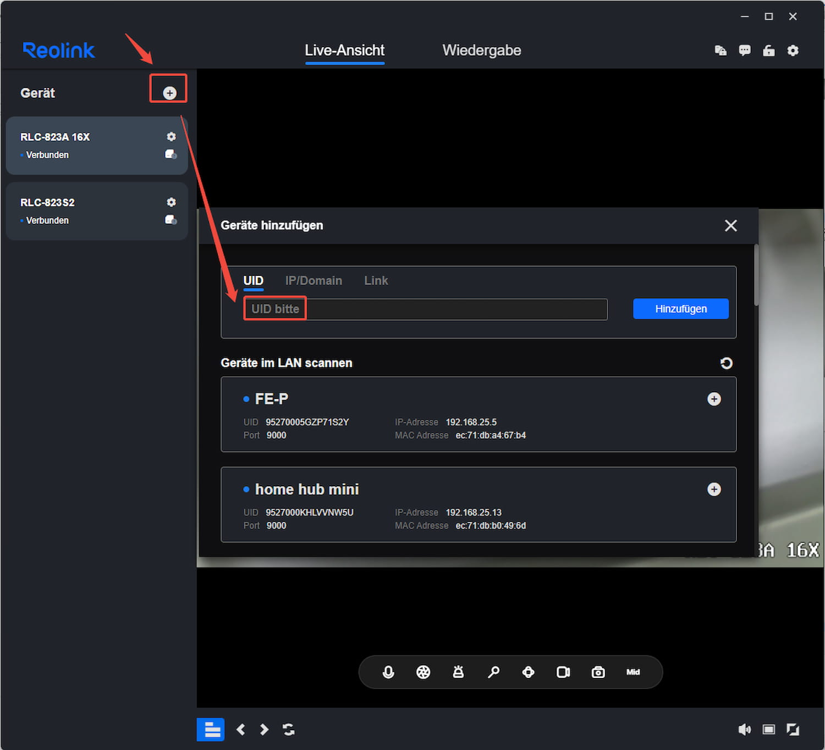
Task: Switch to Wiedergabe tab
Action: click(482, 50)
